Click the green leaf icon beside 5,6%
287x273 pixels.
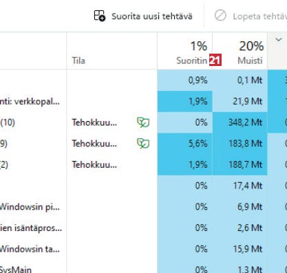pos(143,144)
